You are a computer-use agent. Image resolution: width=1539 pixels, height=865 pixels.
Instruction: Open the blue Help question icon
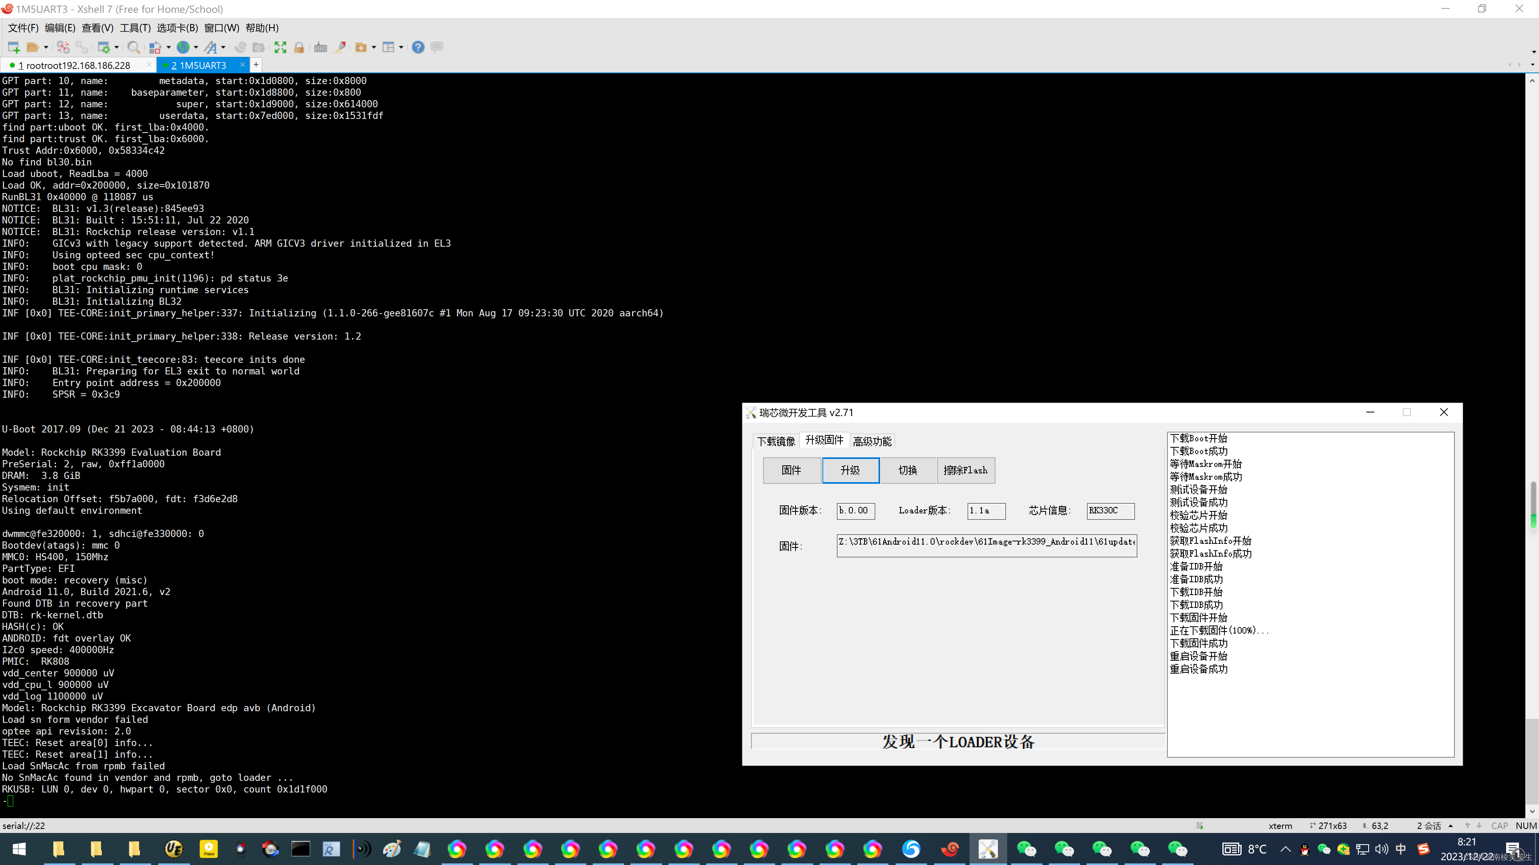[418, 47]
